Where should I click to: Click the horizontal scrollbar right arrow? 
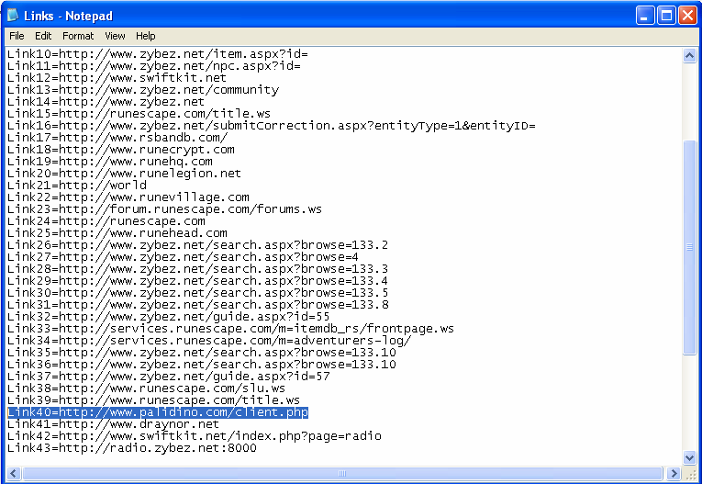click(674, 474)
